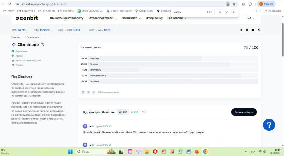Click the page vertical scrollbar thumb
The width and height of the screenshot is (284, 156).
[x=283, y=40]
